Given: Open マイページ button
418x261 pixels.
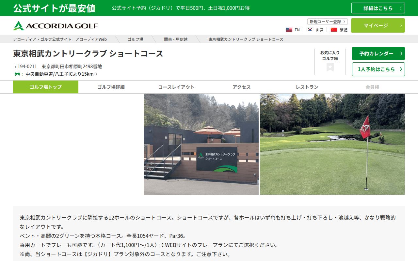Looking at the screenshot, I should [378, 25].
